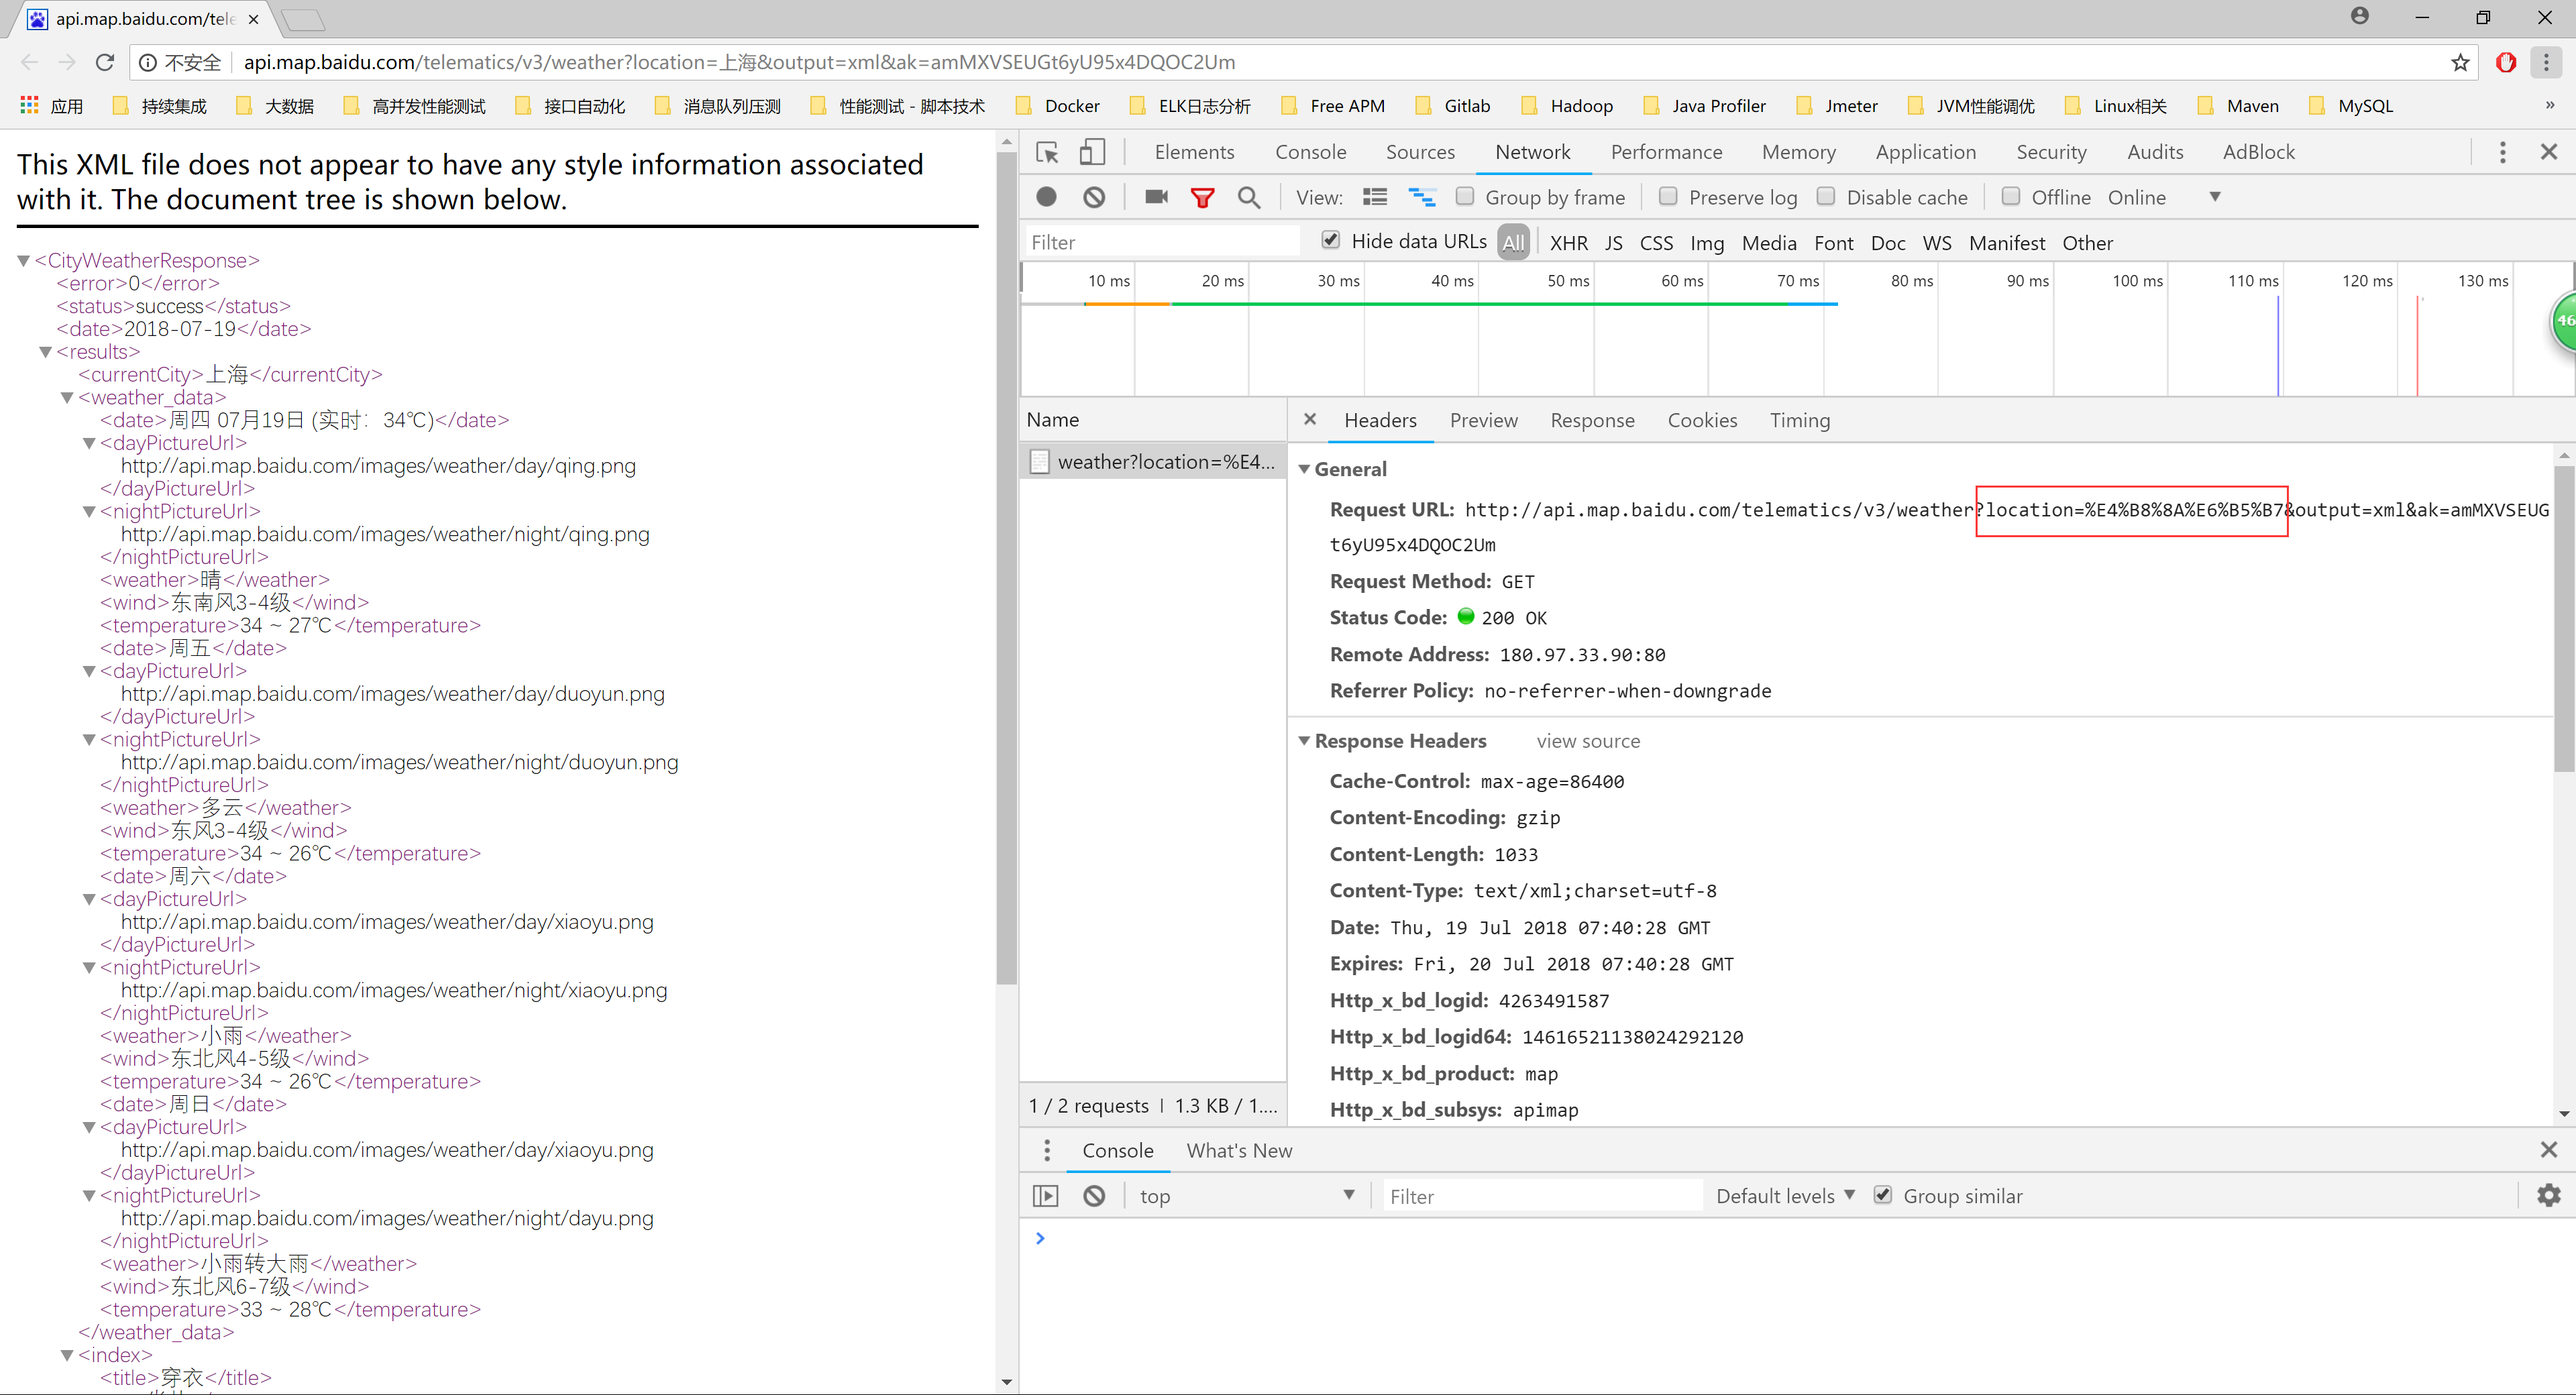Click the view source link
The image size is (2576, 1395).
(x=1588, y=741)
